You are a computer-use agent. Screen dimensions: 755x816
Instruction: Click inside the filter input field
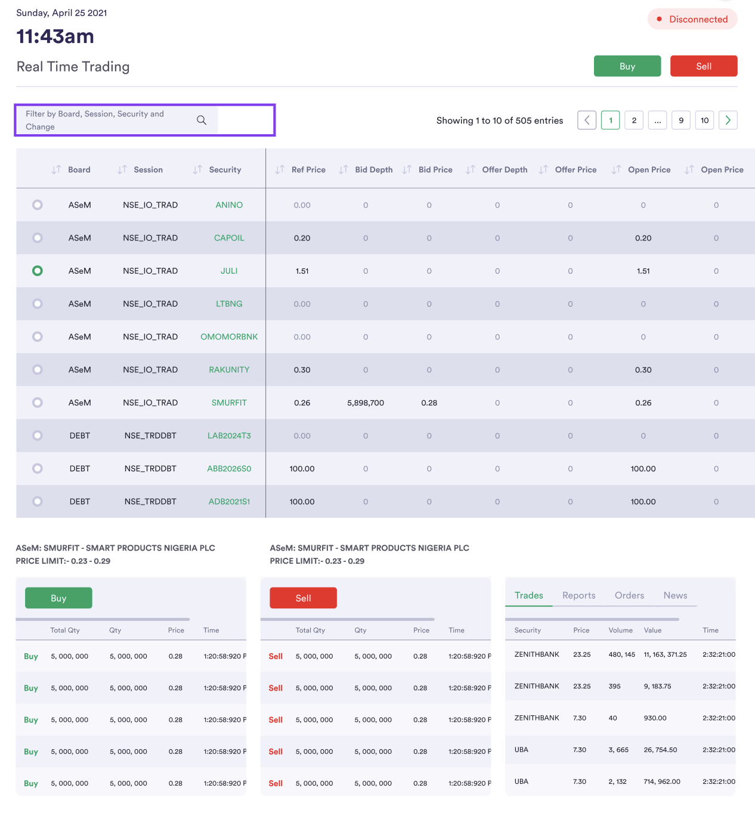(x=107, y=120)
